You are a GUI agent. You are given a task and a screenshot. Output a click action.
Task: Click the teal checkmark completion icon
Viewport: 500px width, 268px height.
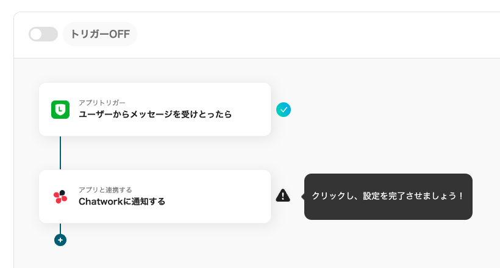(x=284, y=110)
